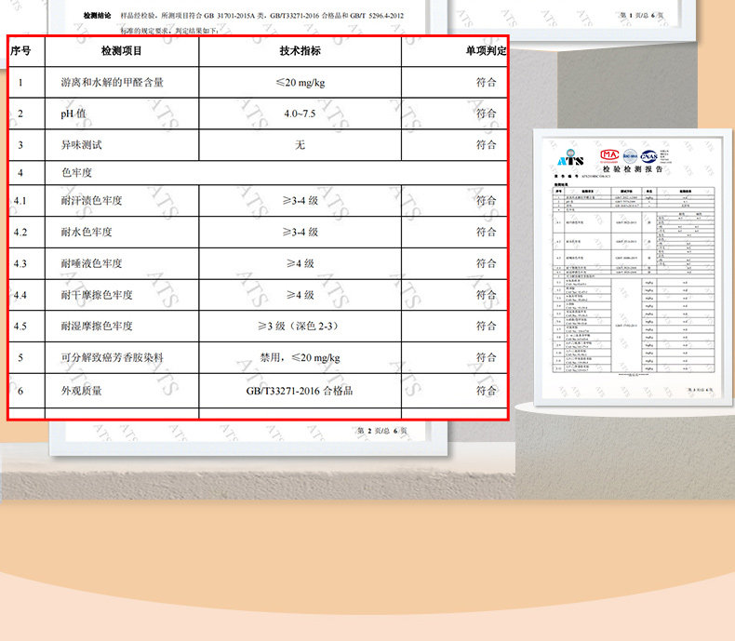The image size is (735, 641).
Task: Click the ATS logo on the framed report
Action: (x=570, y=157)
